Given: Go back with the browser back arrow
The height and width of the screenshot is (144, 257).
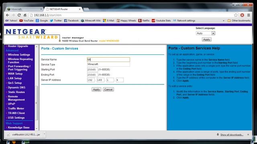Looking at the screenshot, I should click(x=8, y=15).
